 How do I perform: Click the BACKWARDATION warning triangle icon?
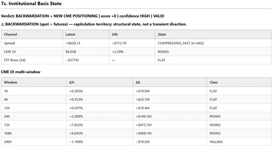pos(3,24)
